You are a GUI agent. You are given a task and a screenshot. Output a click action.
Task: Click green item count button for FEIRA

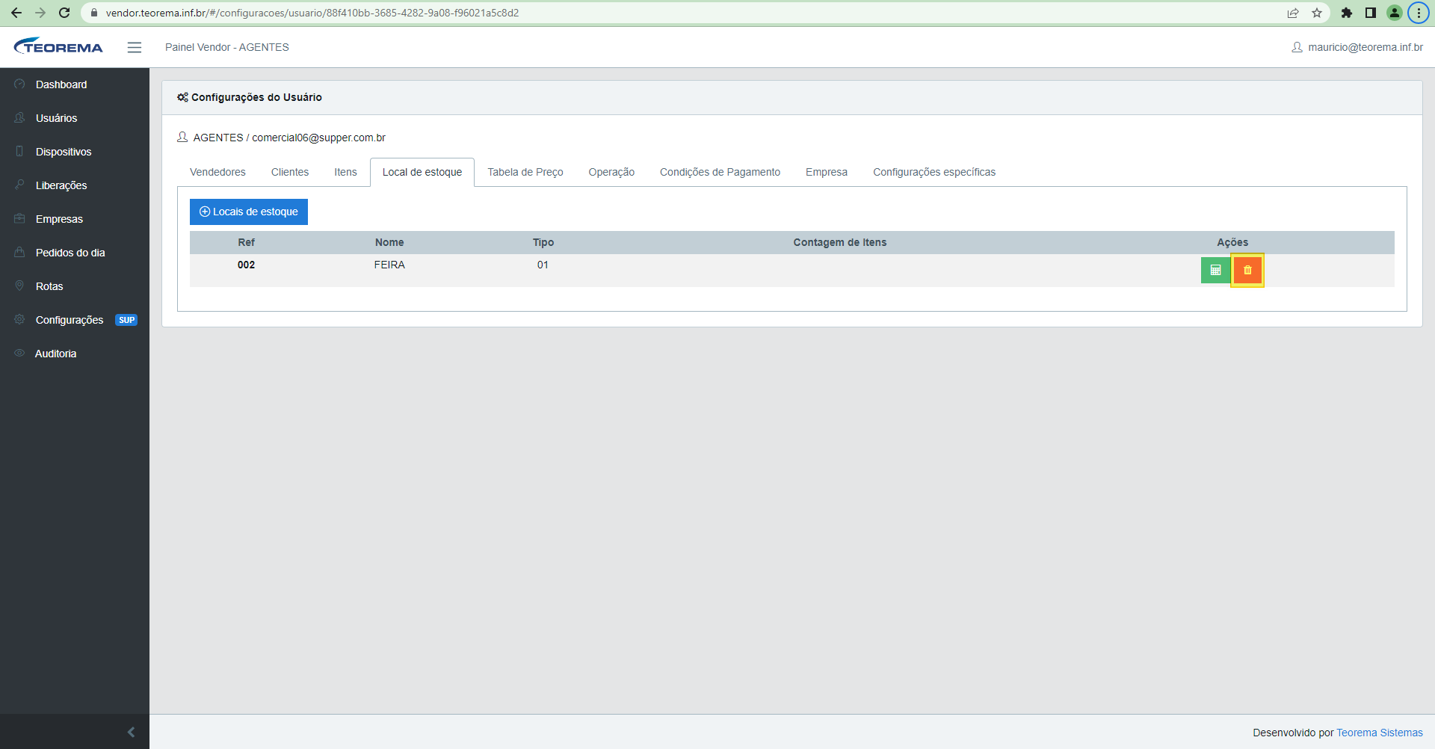pyautogui.click(x=1215, y=270)
